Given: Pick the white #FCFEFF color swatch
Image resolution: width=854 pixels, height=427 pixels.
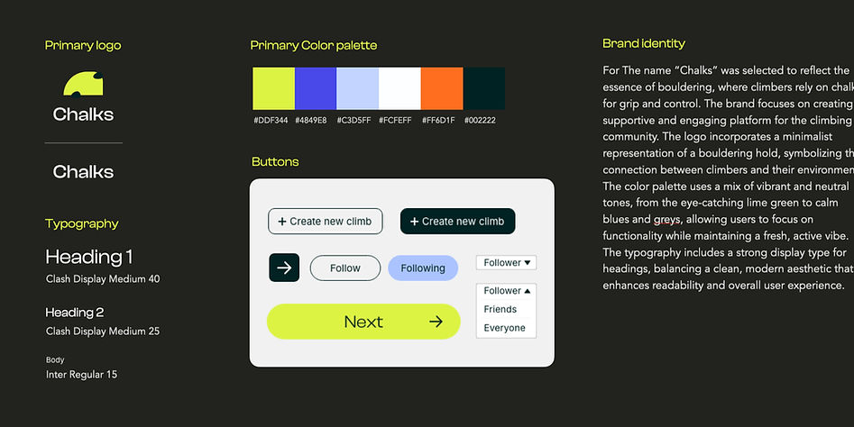Looking at the screenshot, I should pos(399,88).
